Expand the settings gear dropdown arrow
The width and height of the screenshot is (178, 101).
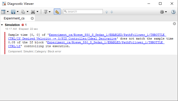pos(166,12)
